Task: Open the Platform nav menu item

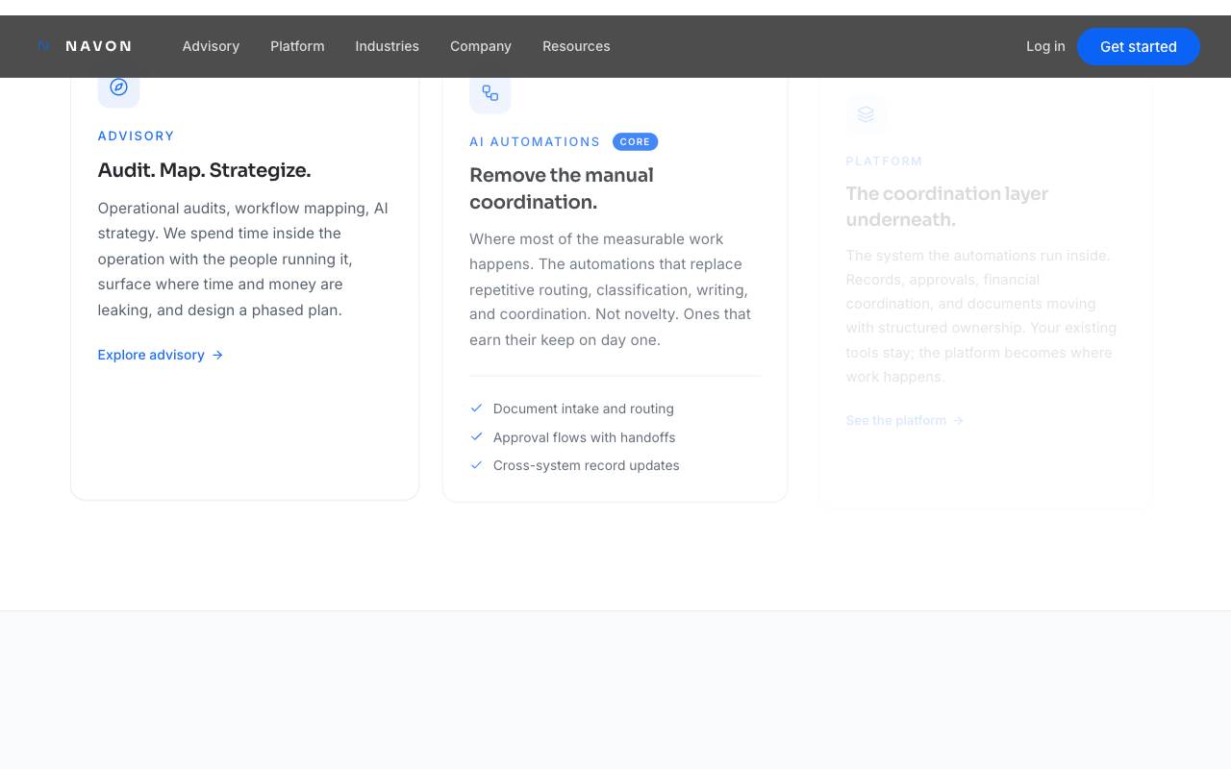Action: [x=297, y=46]
